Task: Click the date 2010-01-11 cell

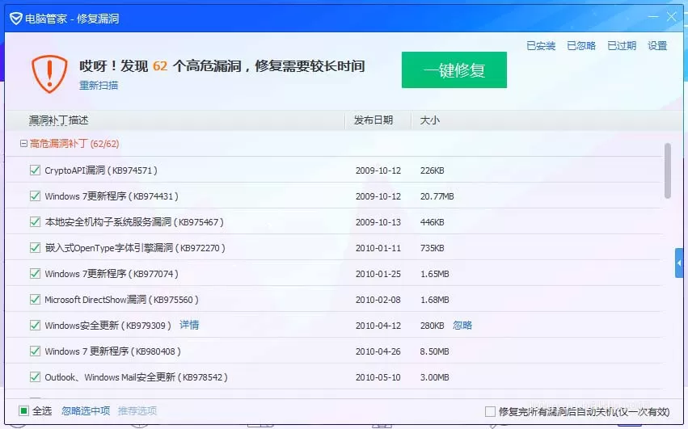Action: click(x=378, y=248)
